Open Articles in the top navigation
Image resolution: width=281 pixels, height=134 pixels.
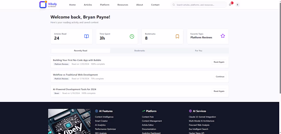point(88,5)
